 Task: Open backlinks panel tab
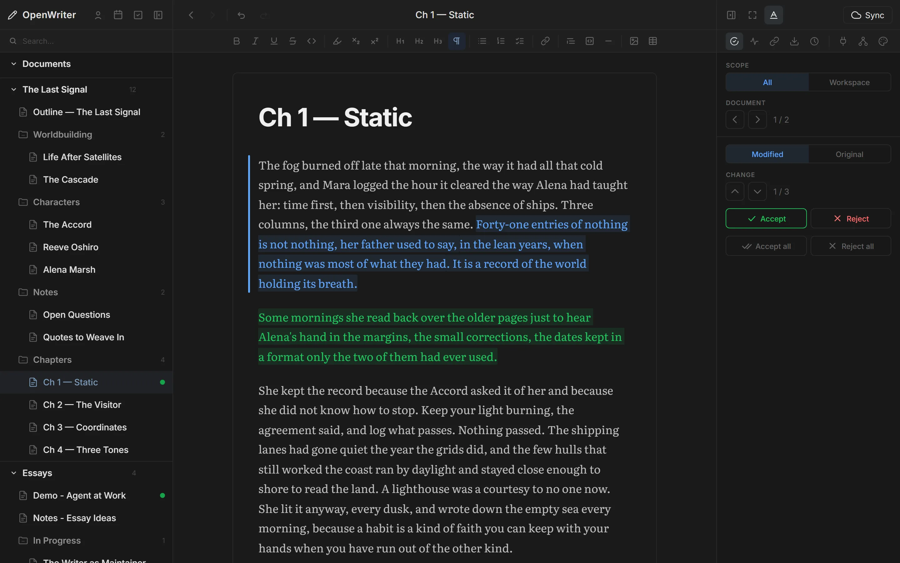(x=774, y=41)
